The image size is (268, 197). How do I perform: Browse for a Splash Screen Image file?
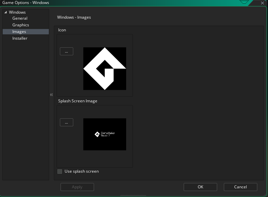67,122
